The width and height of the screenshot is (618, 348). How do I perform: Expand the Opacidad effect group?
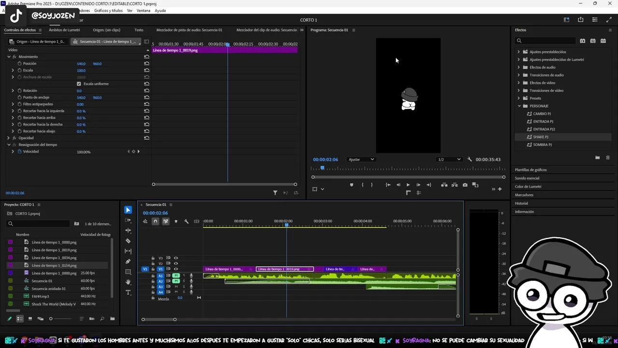(x=9, y=138)
